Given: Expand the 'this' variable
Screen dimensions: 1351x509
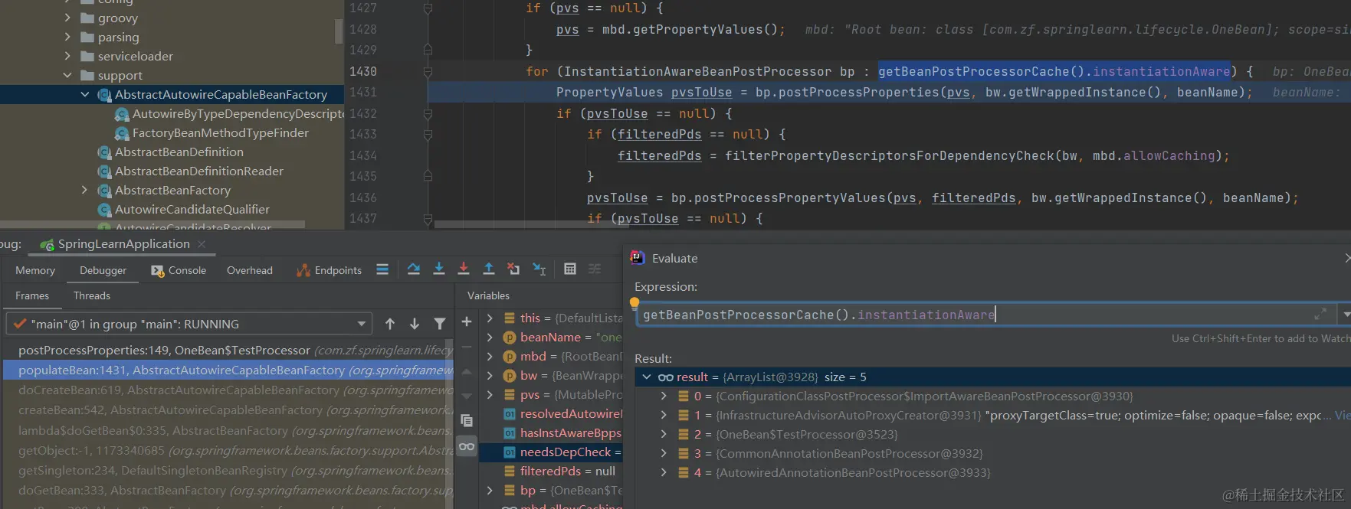Looking at the screenshot, I should 490,318.
